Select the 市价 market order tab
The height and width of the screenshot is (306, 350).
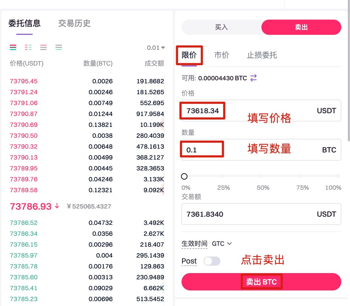point(222,55)
